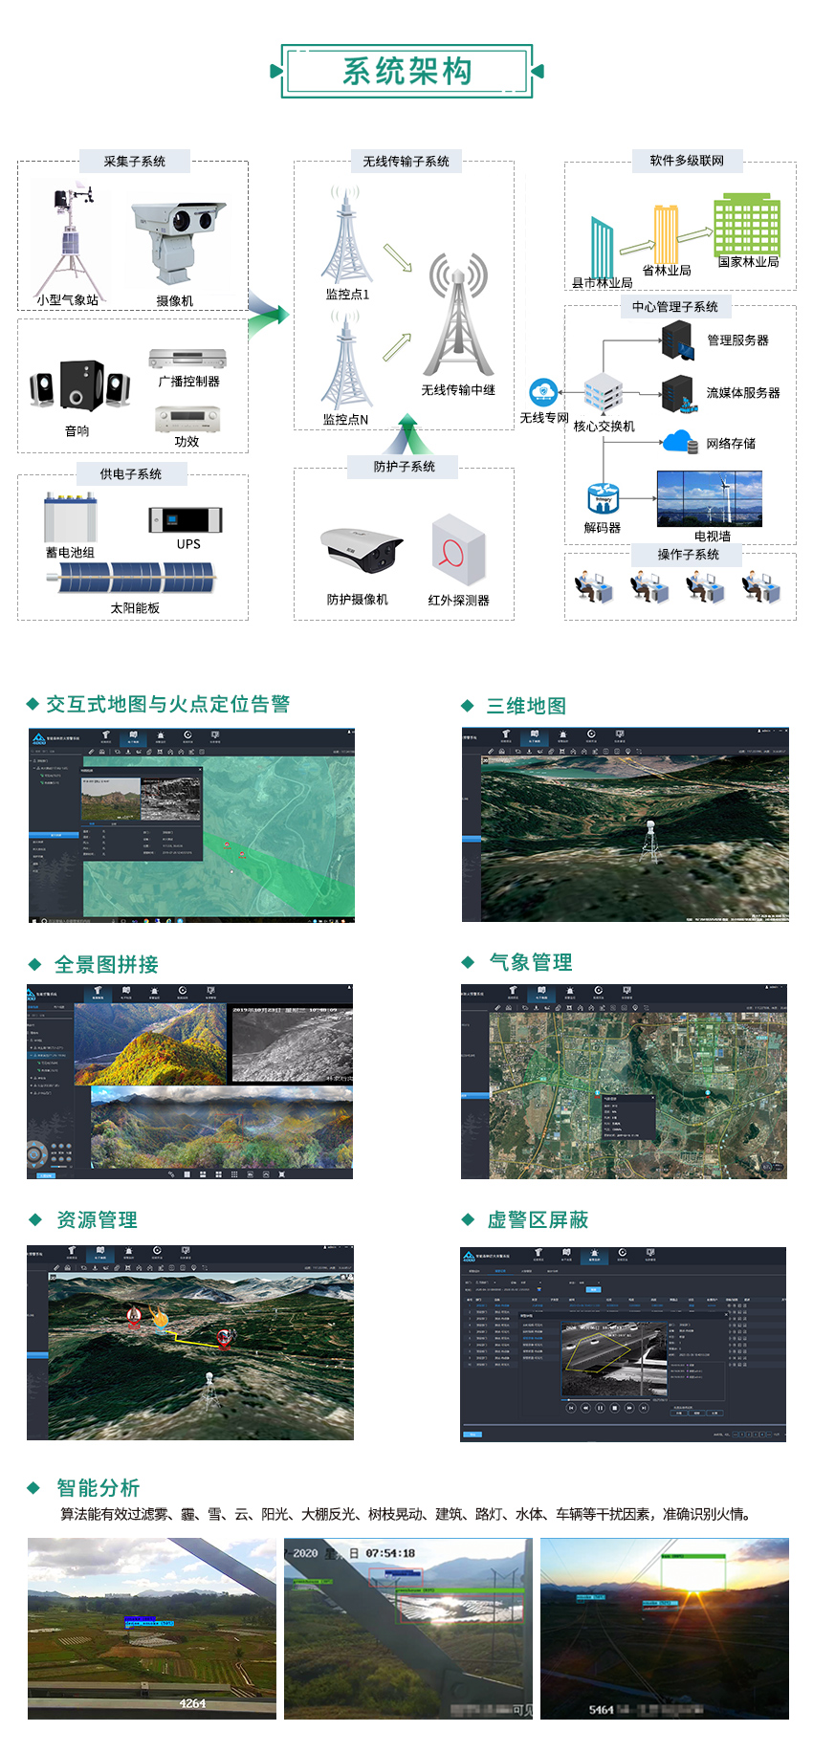Click the solar panel image

[135, 578]
